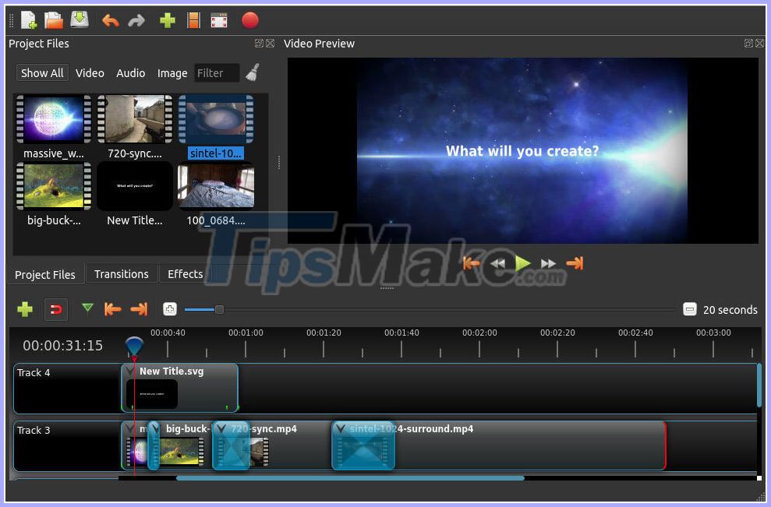The image size is (771, 507).
Task: Undo the last edit
Action: 111,19
